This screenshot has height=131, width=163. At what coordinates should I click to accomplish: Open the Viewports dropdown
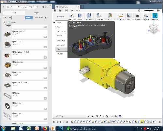tap(121, 116)
